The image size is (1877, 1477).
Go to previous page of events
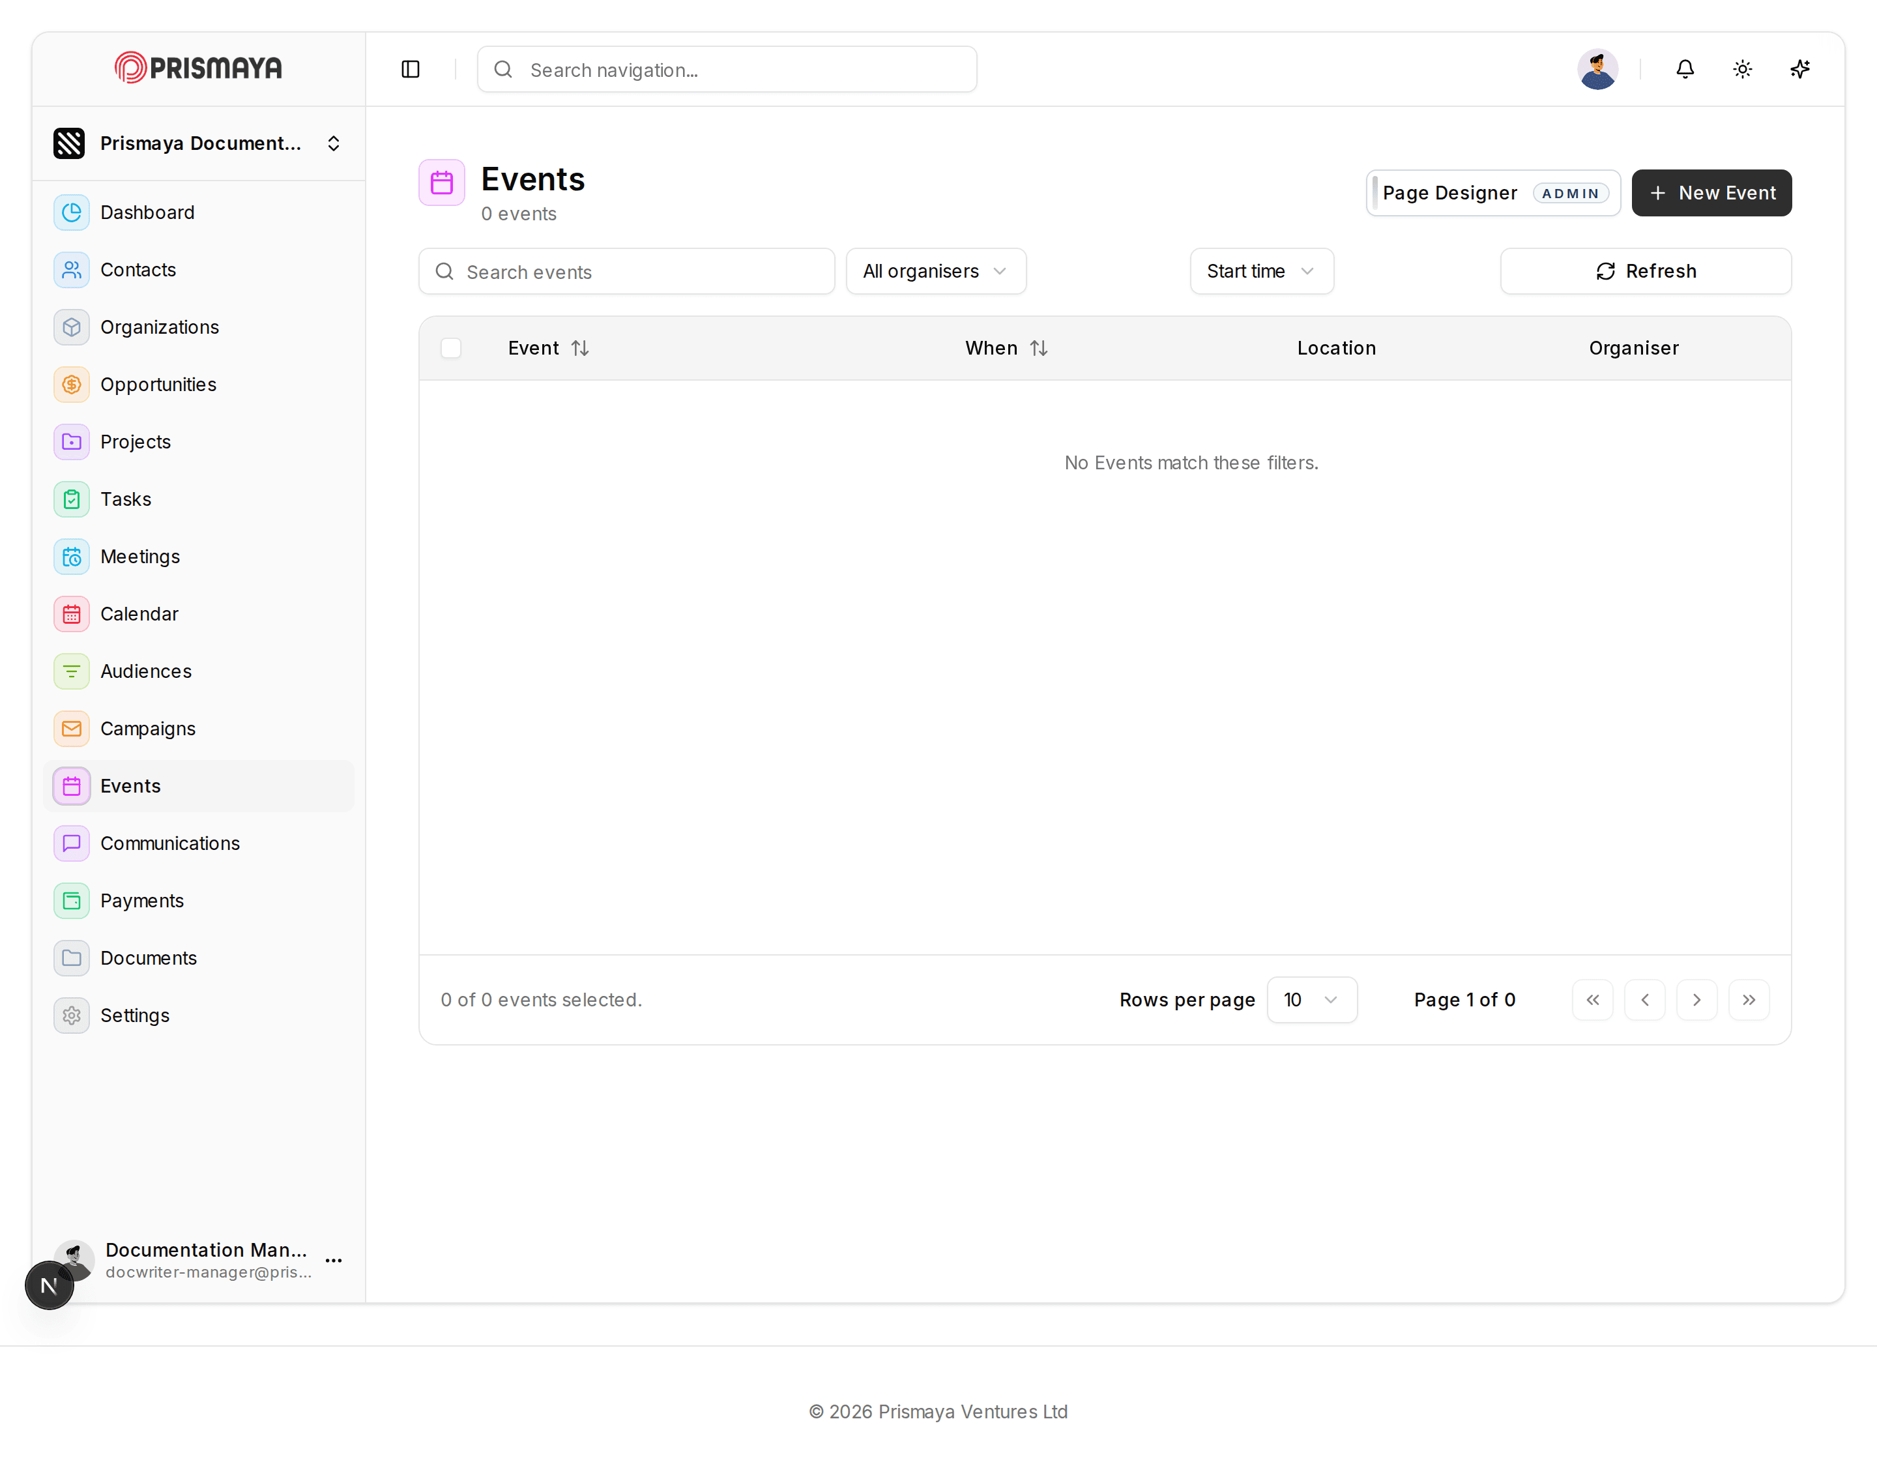coord(1644,1000)
